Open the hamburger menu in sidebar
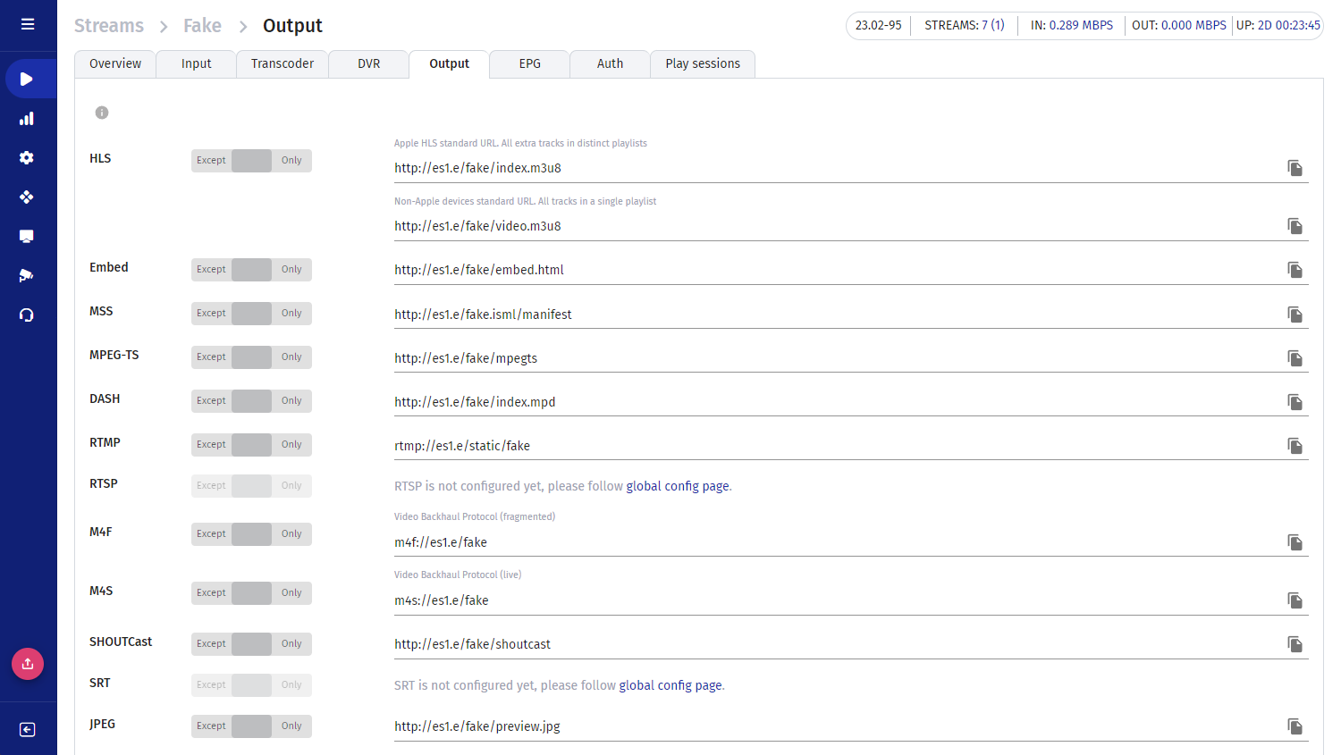Viewport: 1341px width, 755px height. tap(28, 24)
